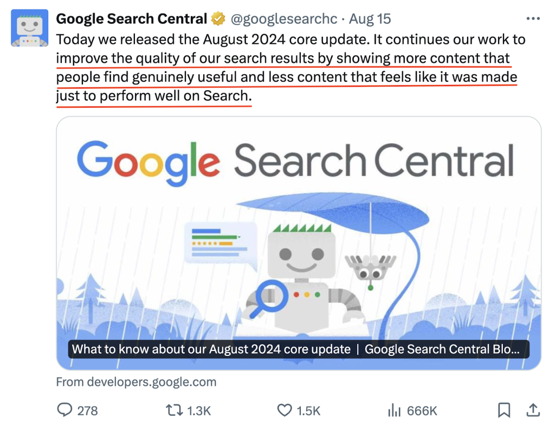Click the Aug 15 post date
Image resolution: width=555 pixels, height=430 pixels.
tap(370, 19)
